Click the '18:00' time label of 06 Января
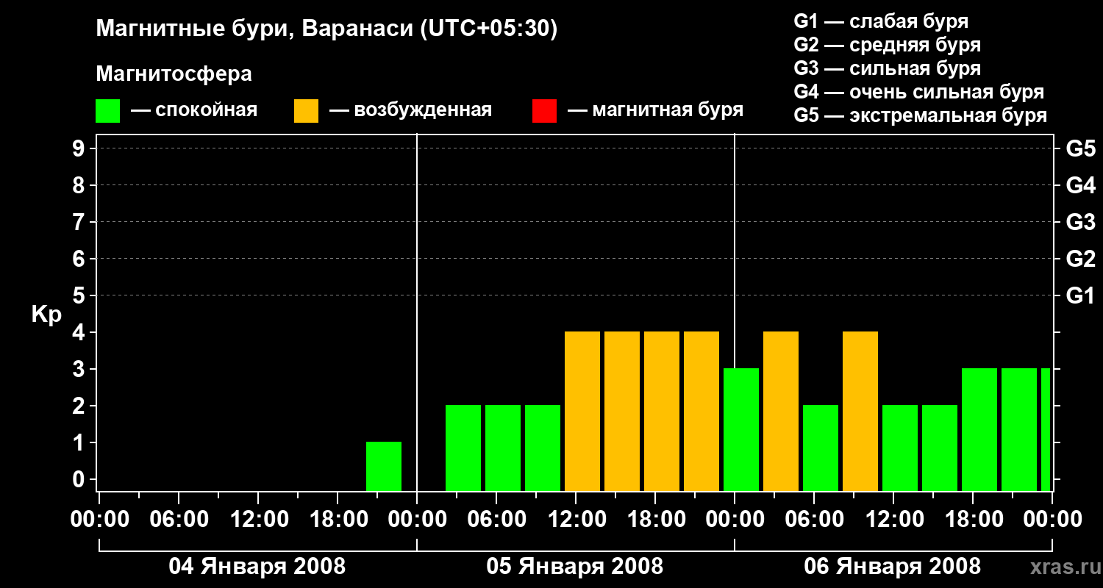 973,520
